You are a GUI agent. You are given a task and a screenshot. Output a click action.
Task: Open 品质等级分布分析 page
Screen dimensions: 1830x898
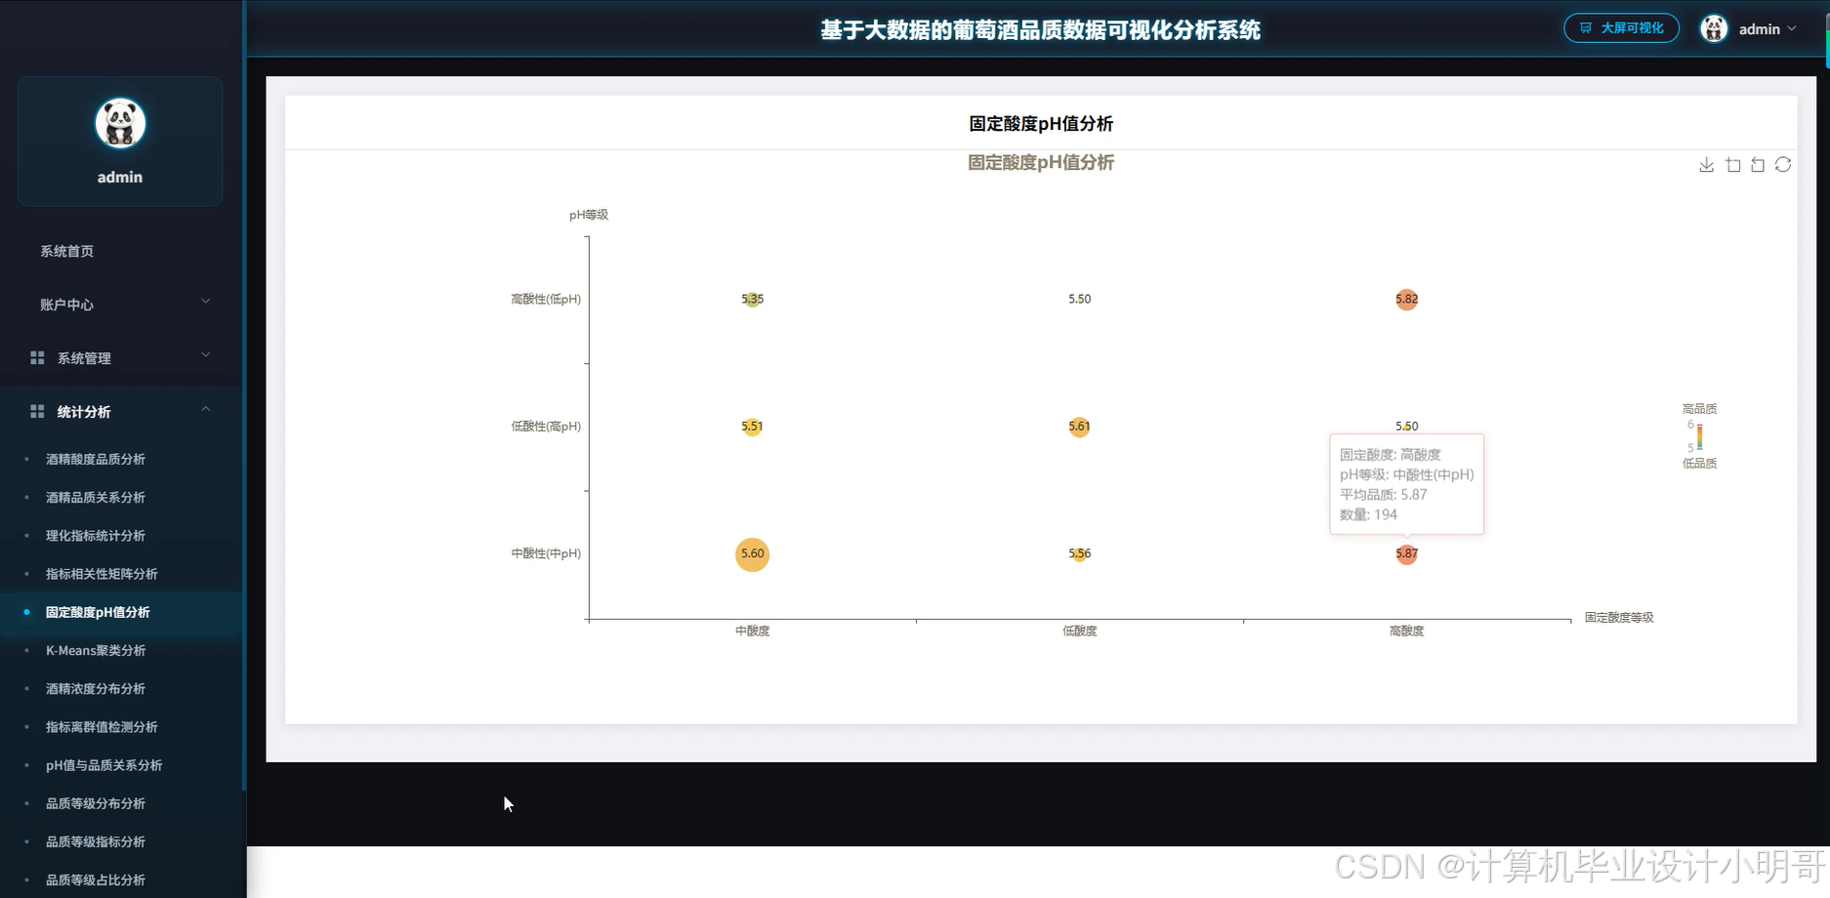click(x=96, y=803)
